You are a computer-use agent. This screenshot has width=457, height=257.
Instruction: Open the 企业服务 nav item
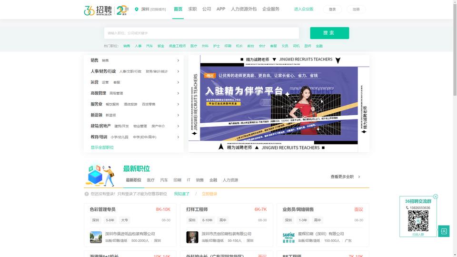[271, 9]
